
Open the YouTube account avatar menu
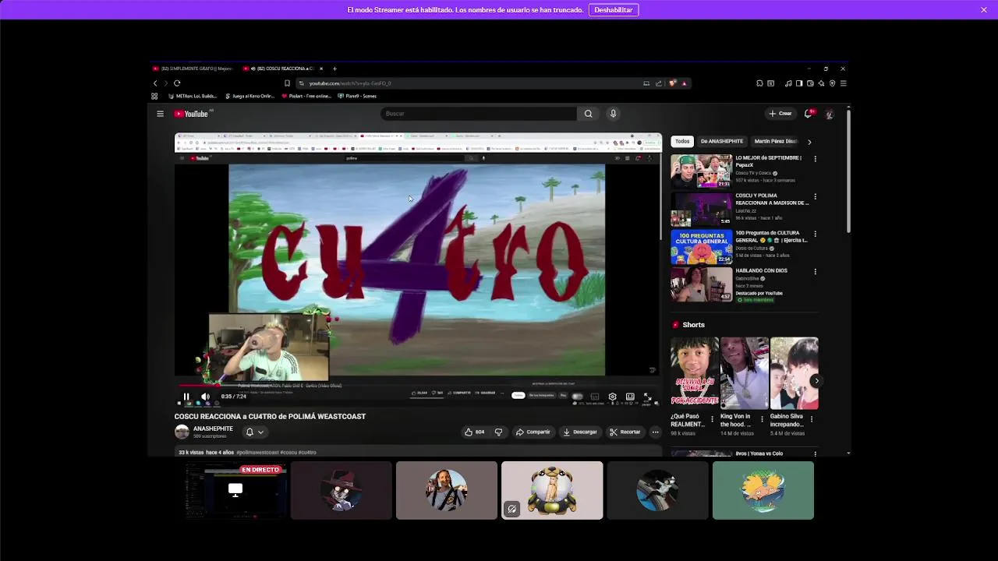(x=829, y=114)
